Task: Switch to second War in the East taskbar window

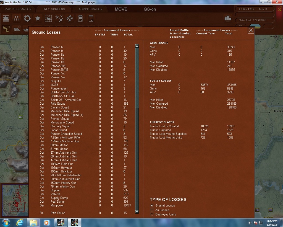Action: click(x=74, y=223)
